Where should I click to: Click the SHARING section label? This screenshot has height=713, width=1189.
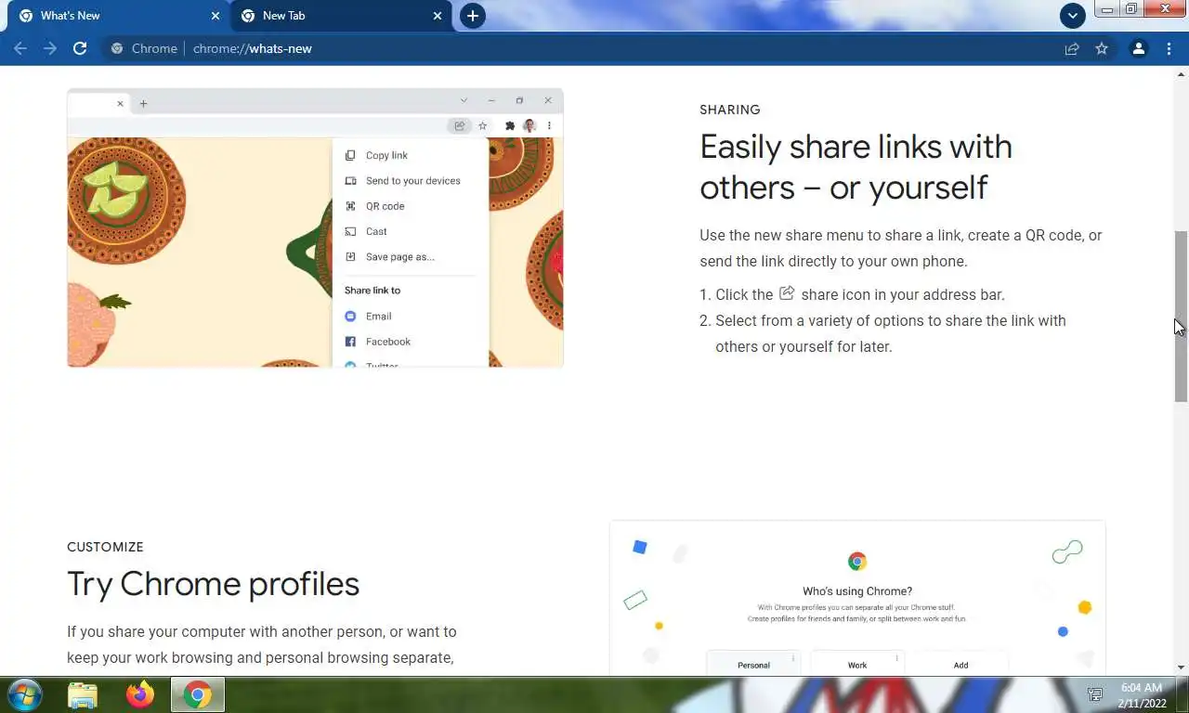(x=730, y=110)
